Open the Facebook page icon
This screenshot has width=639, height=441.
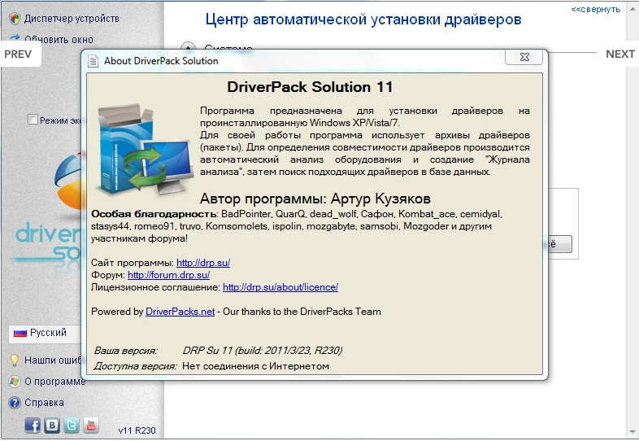tap(33, 426)
